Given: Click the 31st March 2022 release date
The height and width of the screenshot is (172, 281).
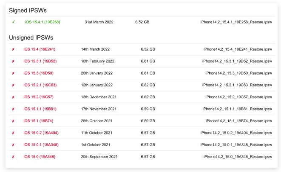Looking at the screenshot, I should point(99,22).
